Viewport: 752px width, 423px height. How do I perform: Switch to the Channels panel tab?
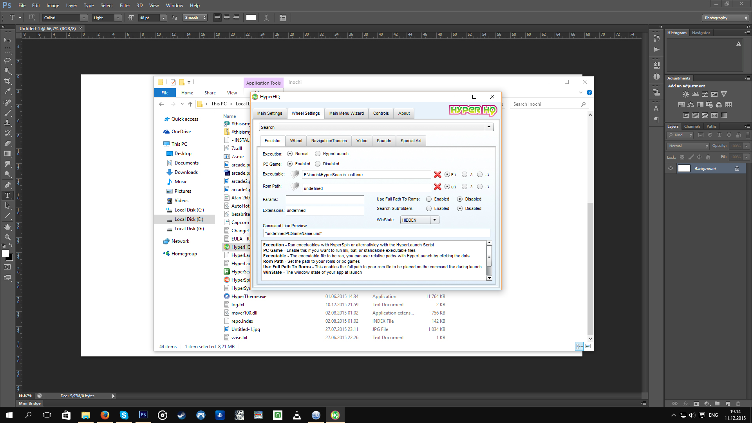tap(692, 127)
